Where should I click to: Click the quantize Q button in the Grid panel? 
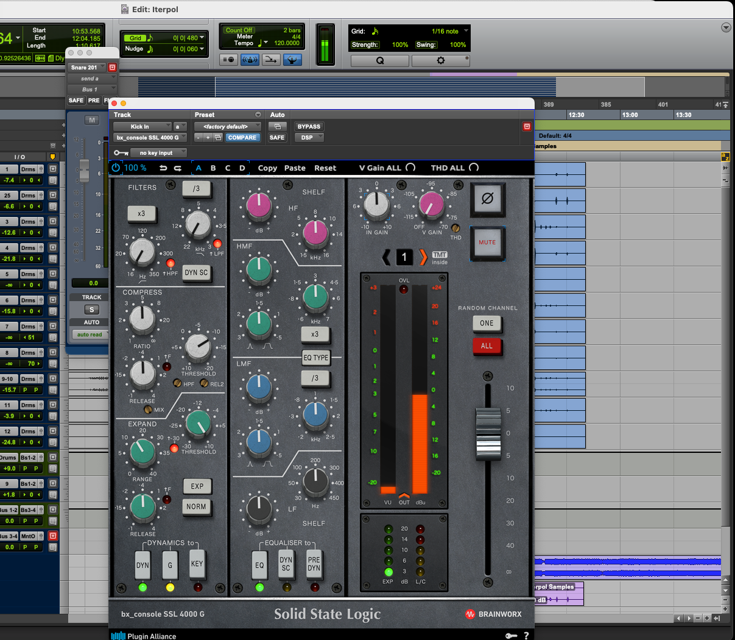(380, 60)
